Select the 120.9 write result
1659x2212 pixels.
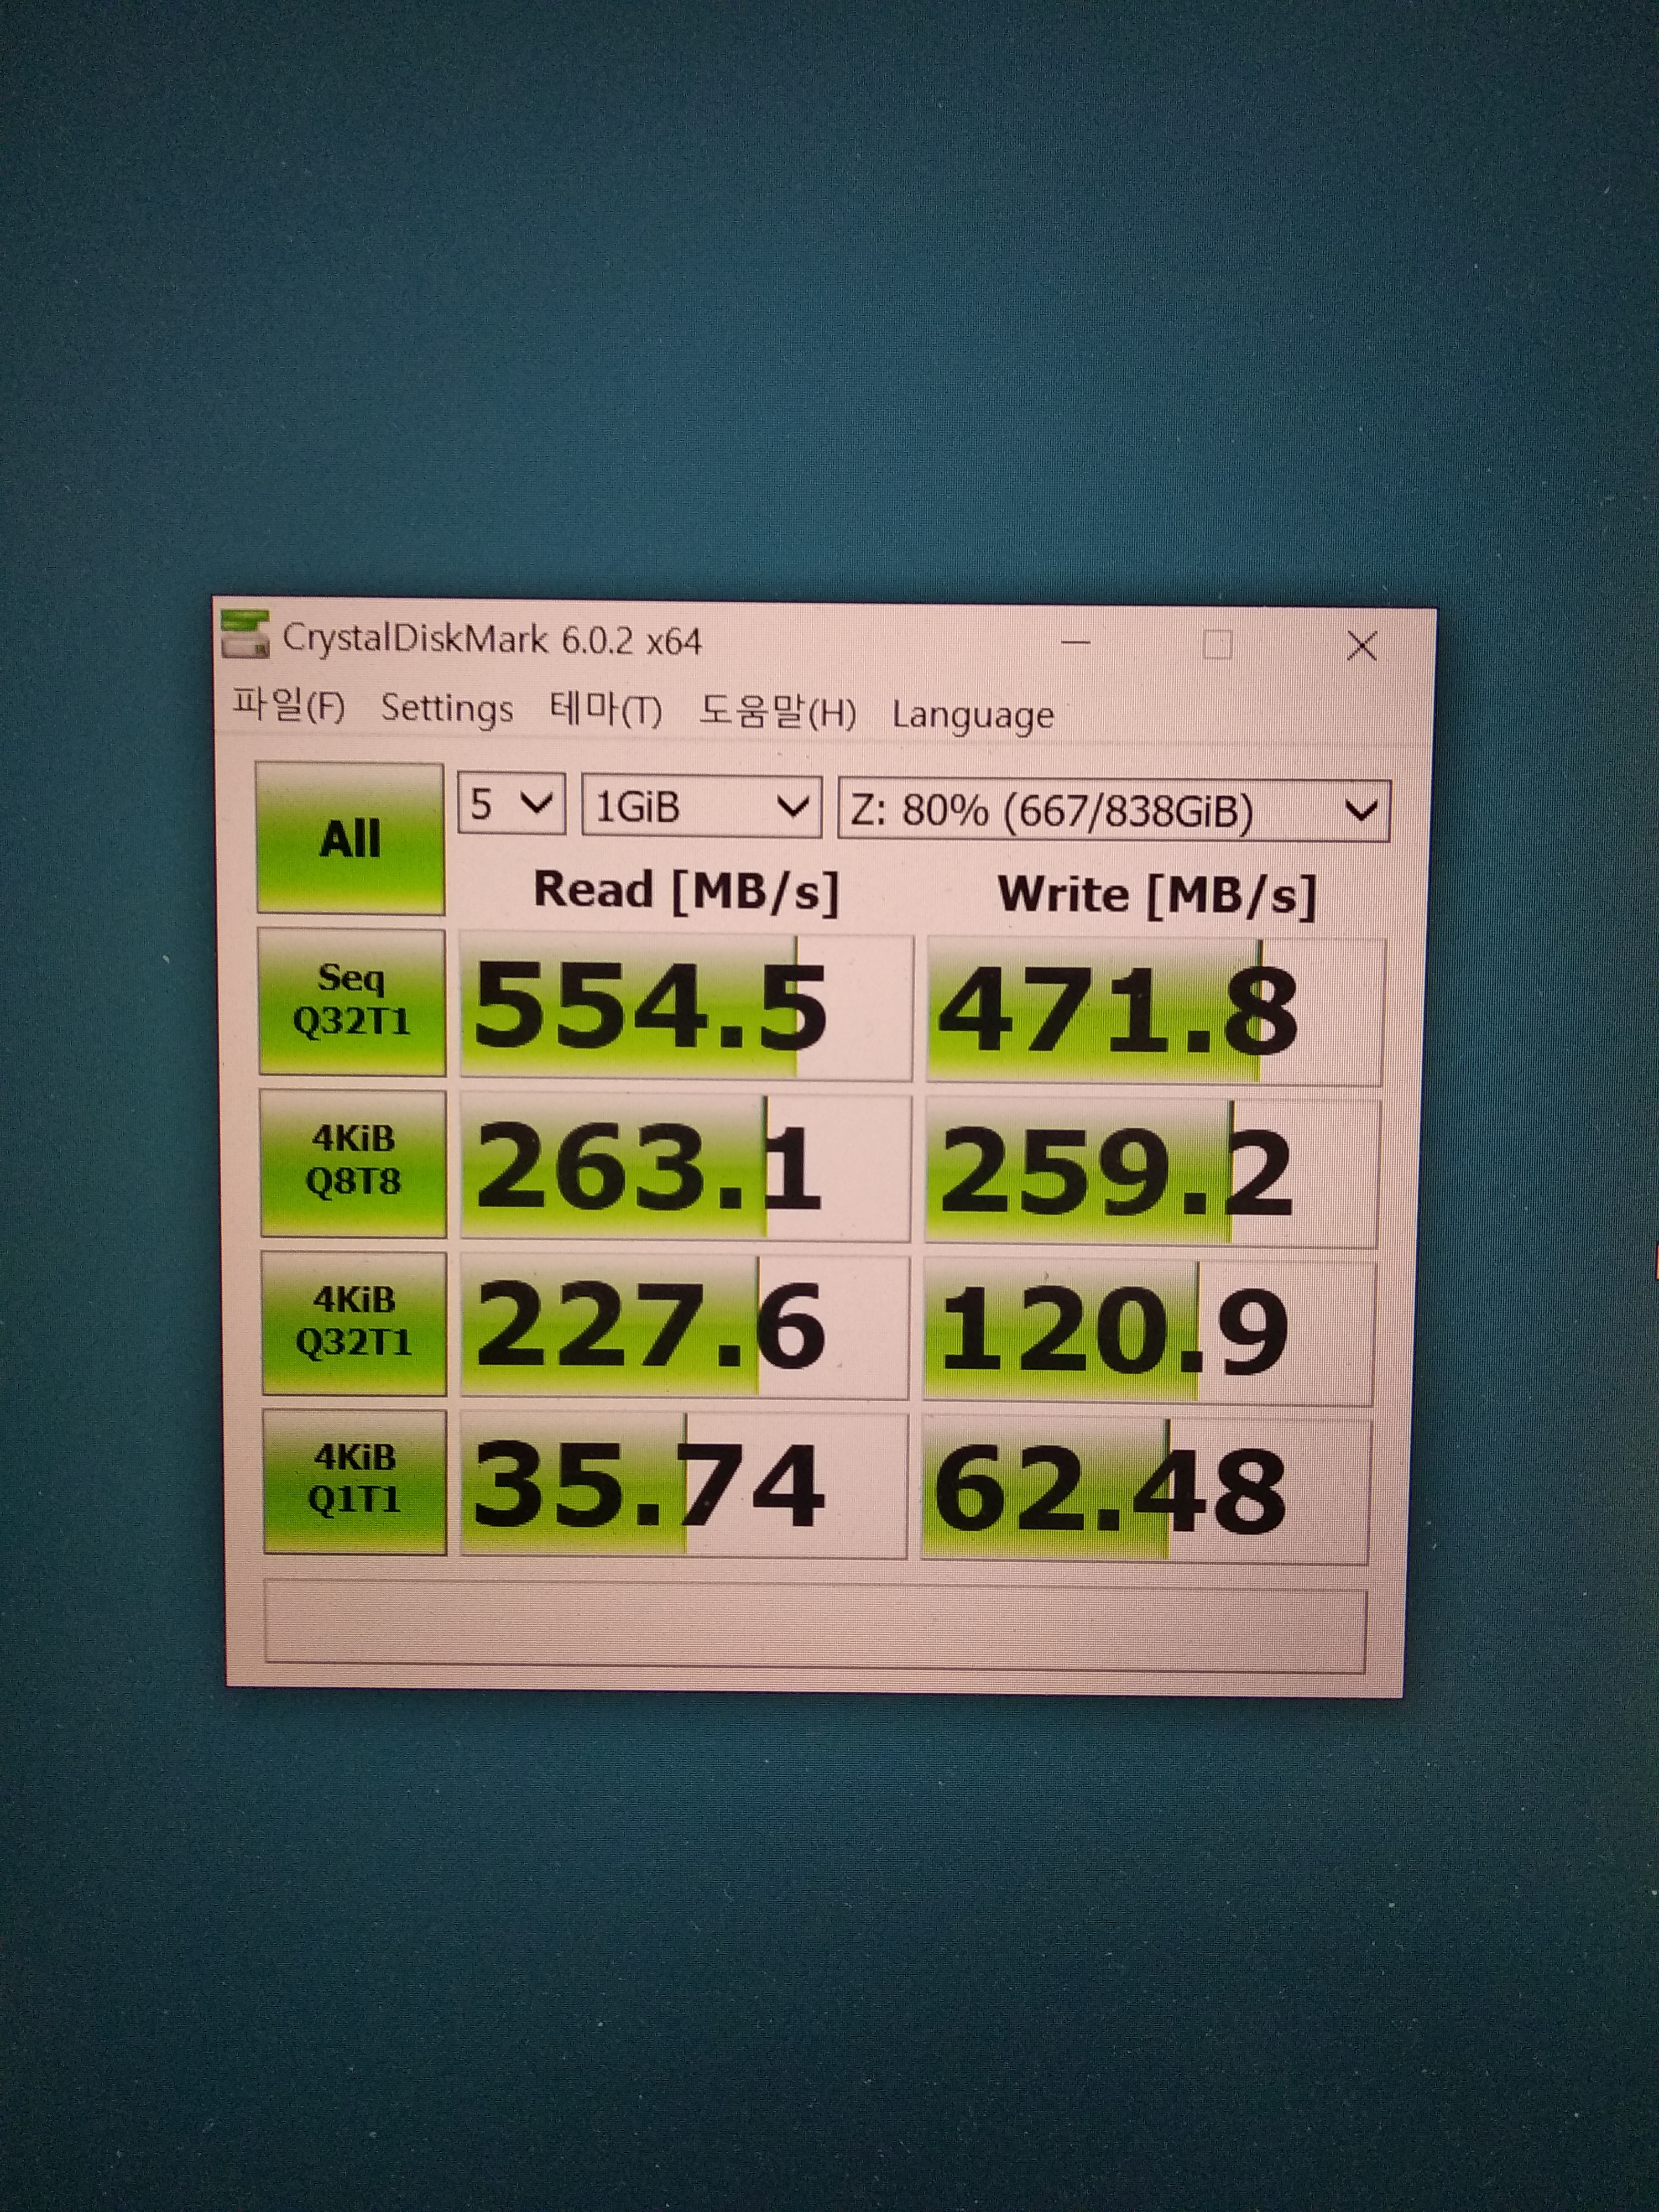[x=1149, y=1332]
